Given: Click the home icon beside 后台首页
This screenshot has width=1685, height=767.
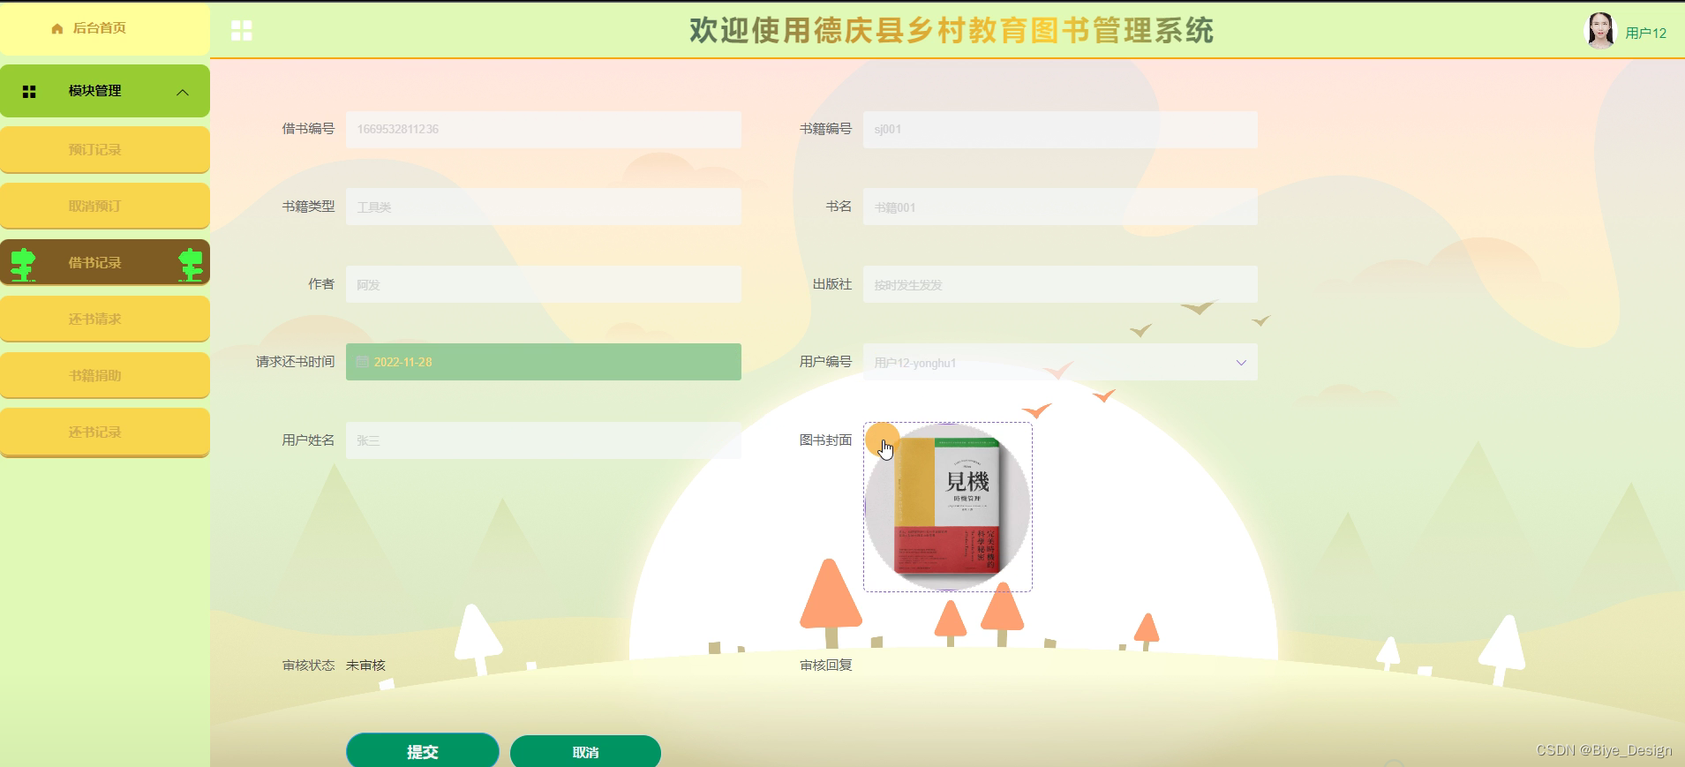Looking at the screenshot, I should coord(57,28).
